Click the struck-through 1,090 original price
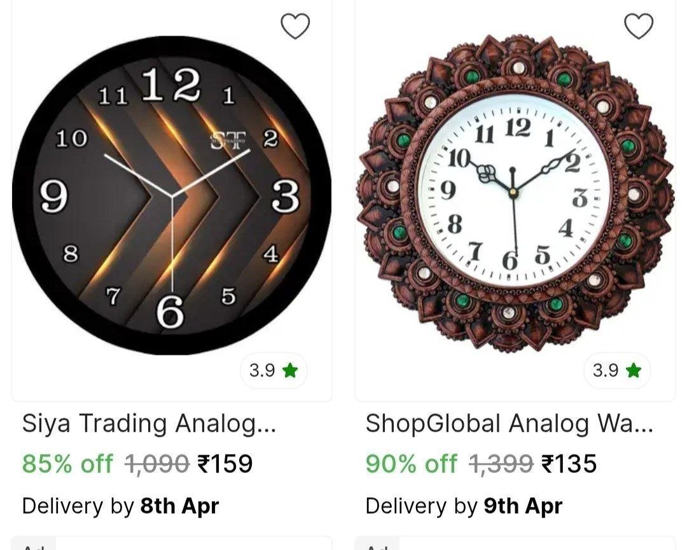 tap(157, 464)
